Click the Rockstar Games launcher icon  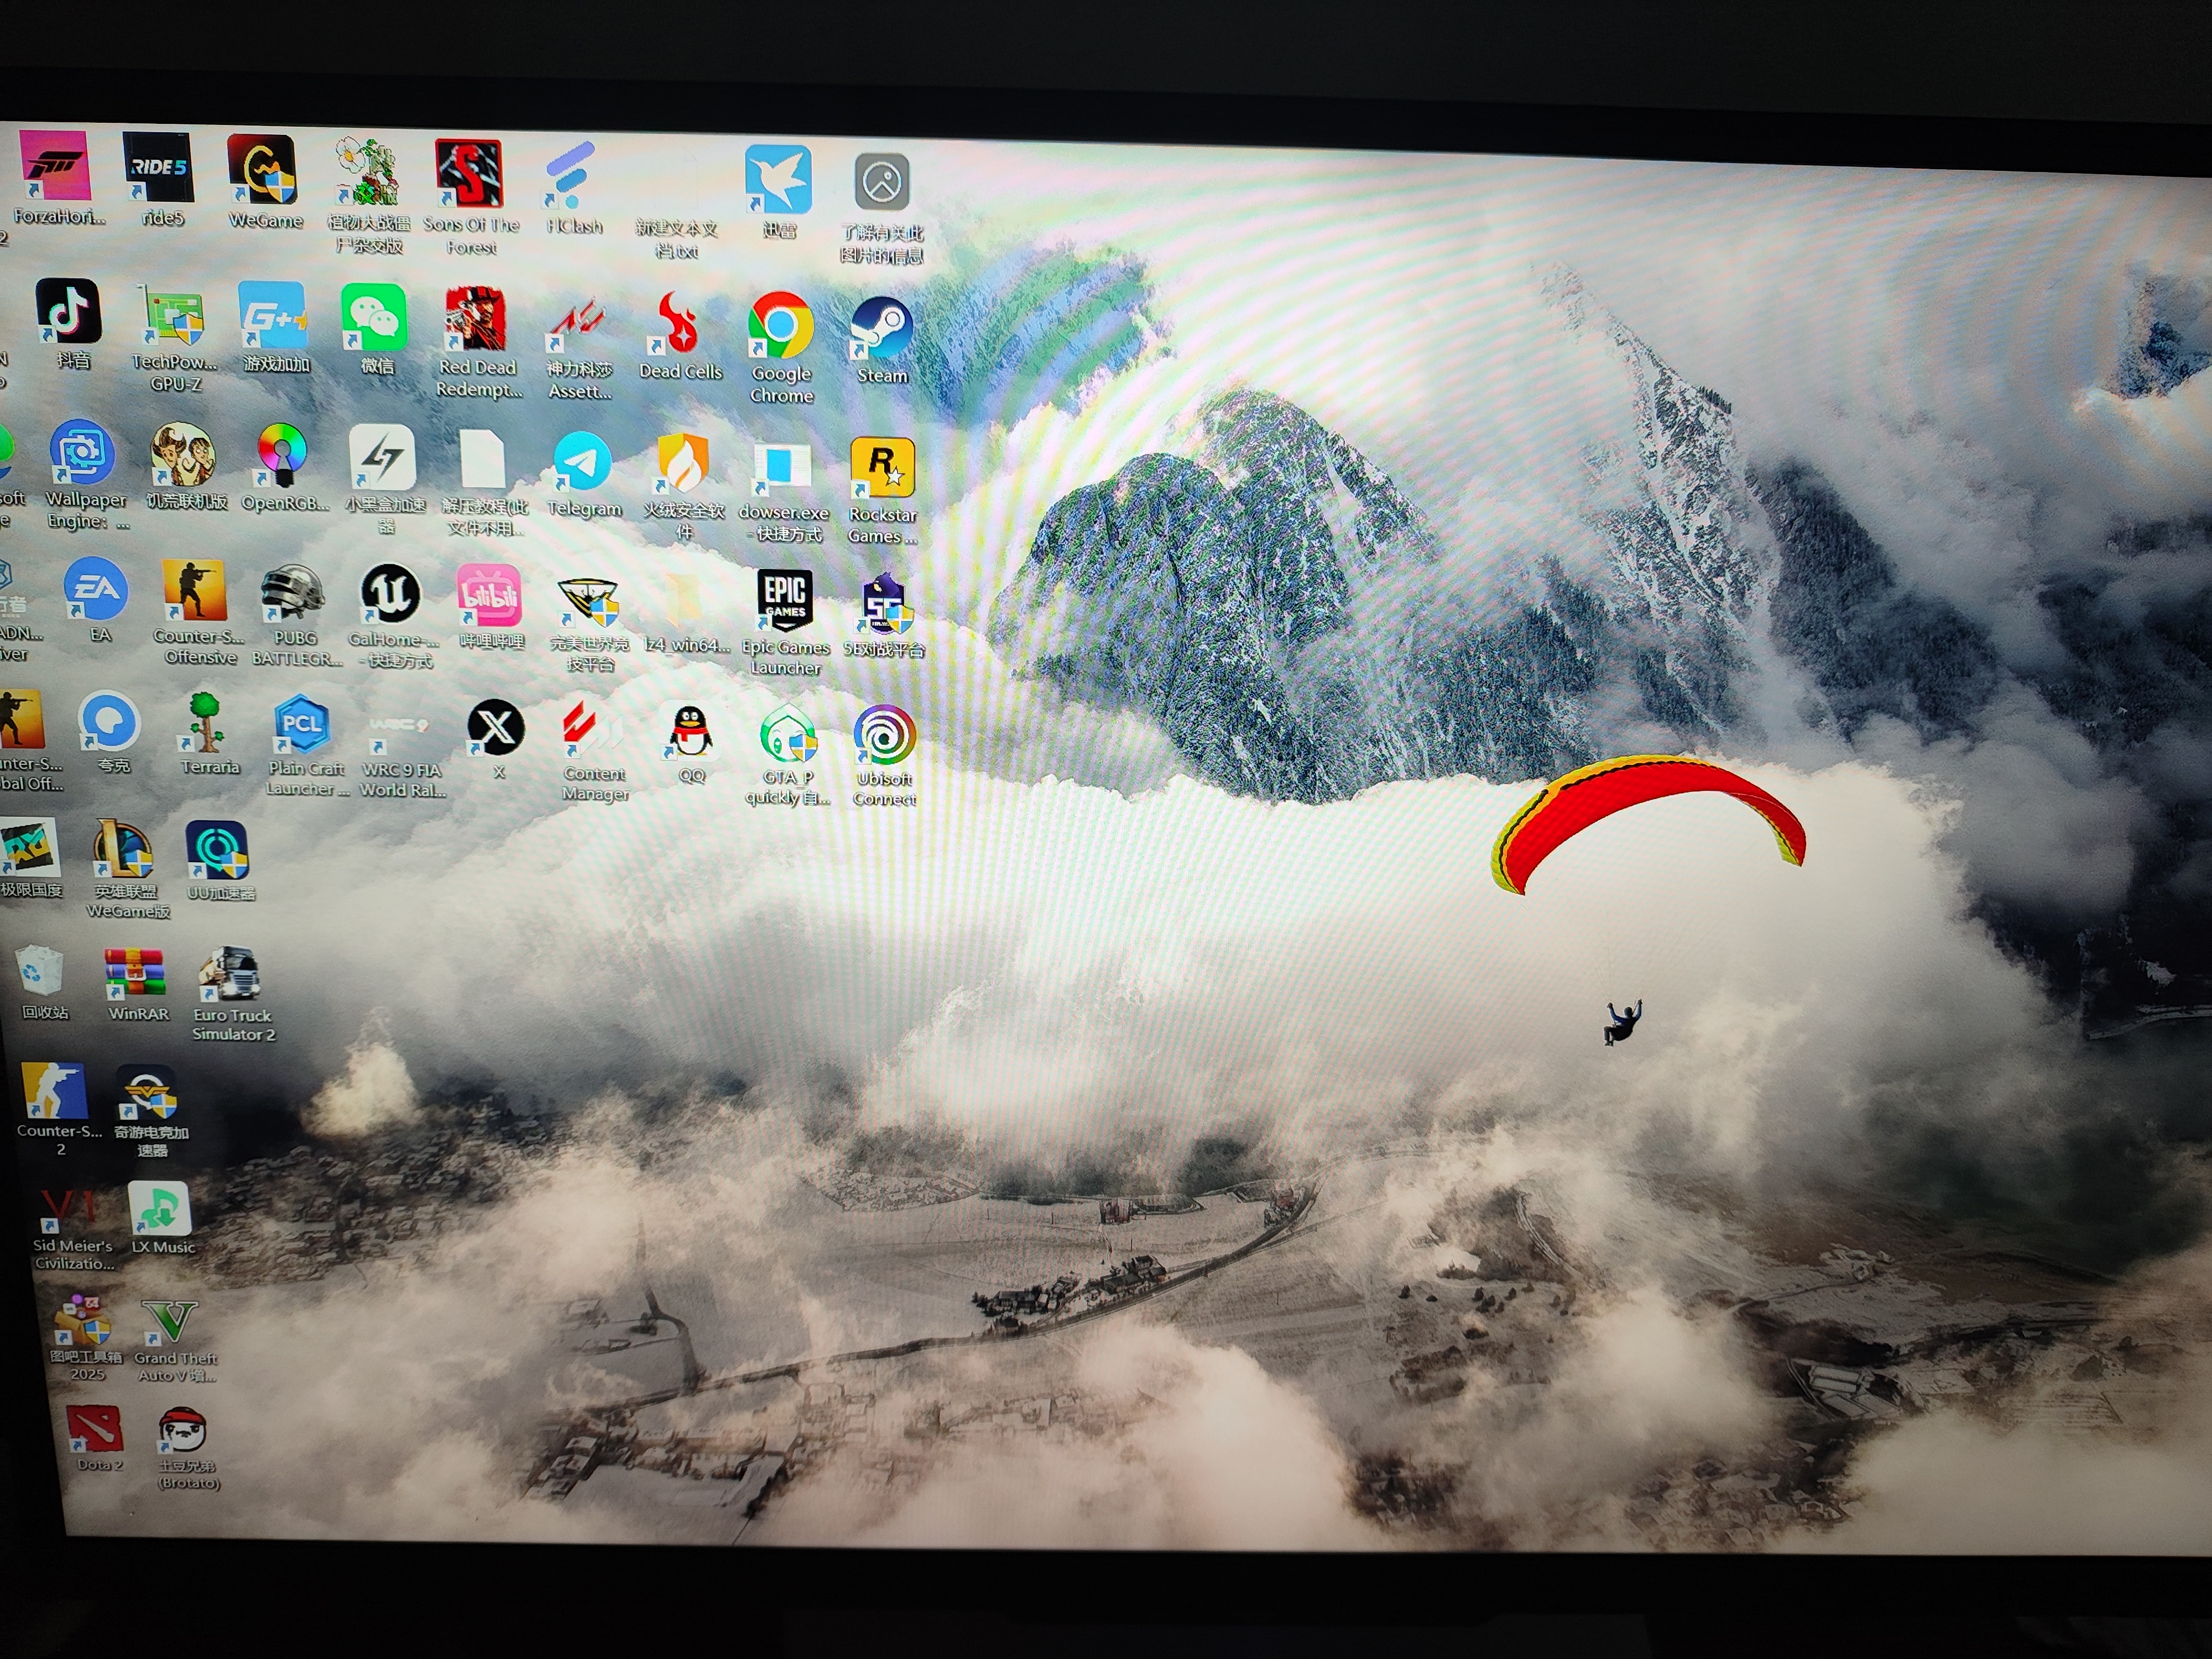click(x=882, y=468)
